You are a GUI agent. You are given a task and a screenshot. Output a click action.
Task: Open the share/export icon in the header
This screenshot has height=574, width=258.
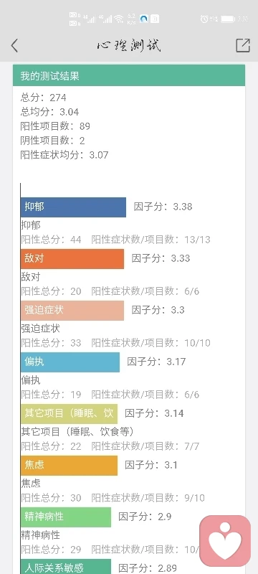tap(243, 45)
